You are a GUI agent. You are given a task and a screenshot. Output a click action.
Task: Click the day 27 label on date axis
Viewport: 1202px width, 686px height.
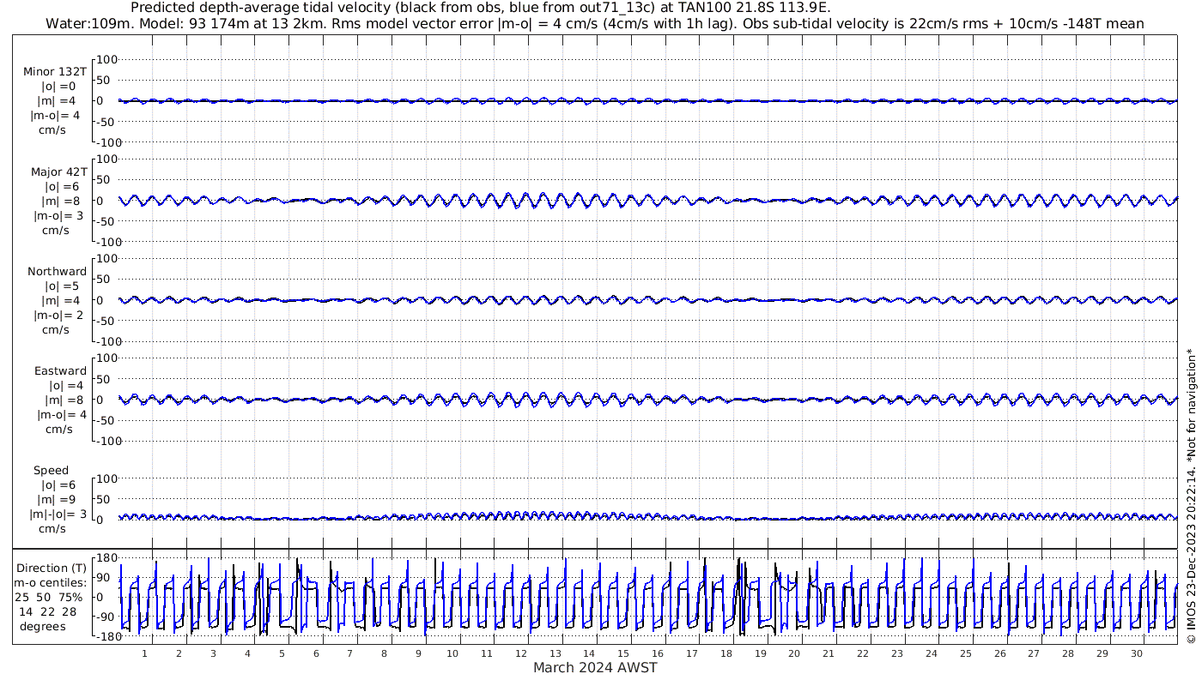tap(1034, 653)
